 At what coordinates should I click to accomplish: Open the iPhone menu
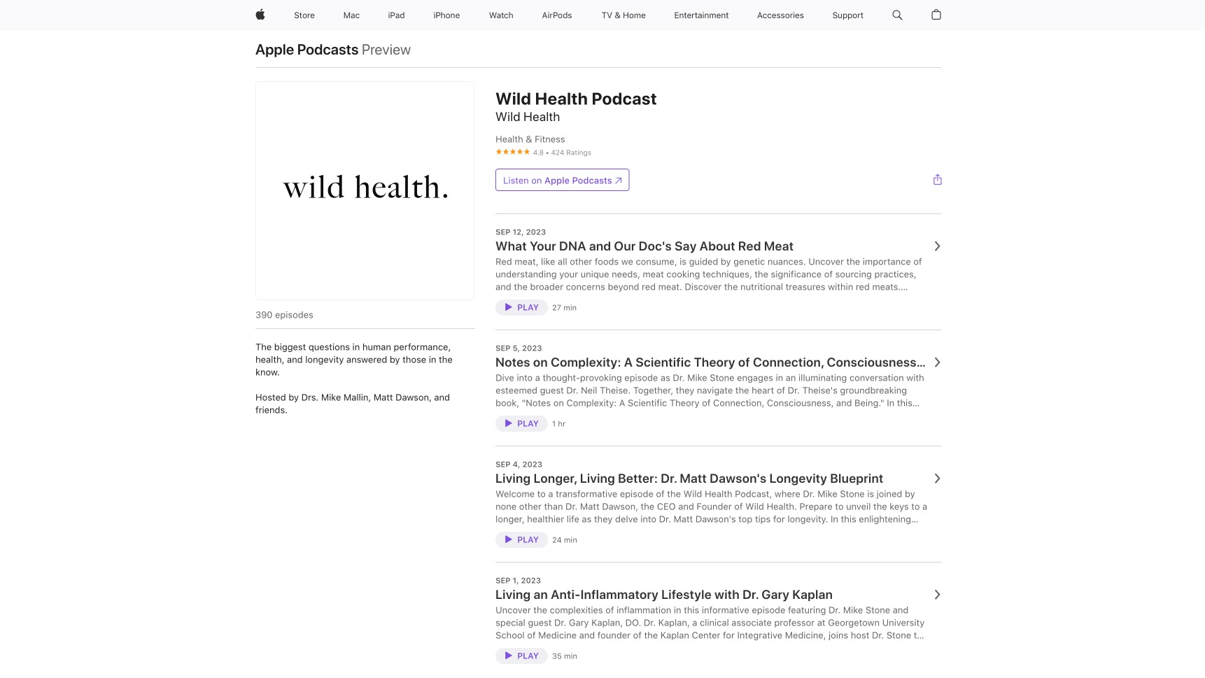[446, 15]
